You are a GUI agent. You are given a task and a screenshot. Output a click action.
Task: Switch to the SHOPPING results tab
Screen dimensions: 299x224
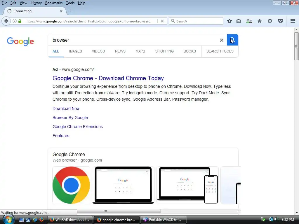click(164, 51)
